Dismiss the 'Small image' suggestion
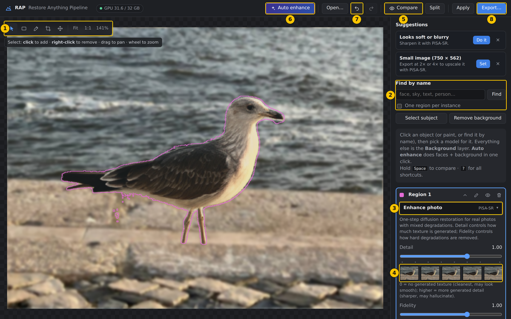The height and width of the screenshot is (319, 511). [x=498, y=64]
